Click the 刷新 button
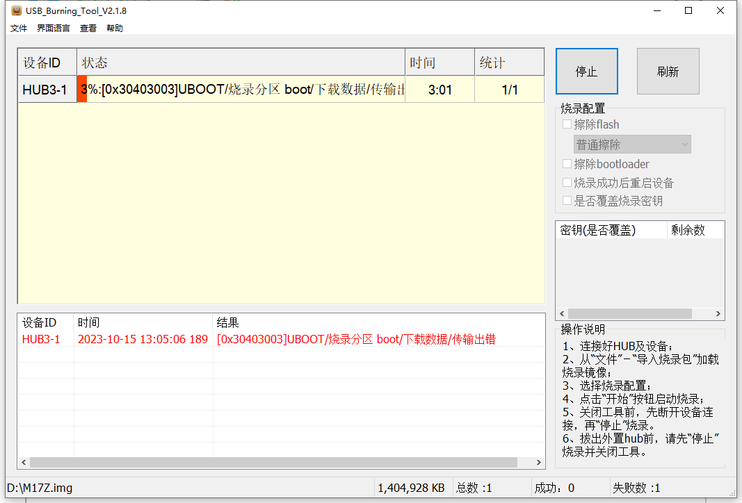The height and width of the screenshot is (503, 742). click(668, 72)
